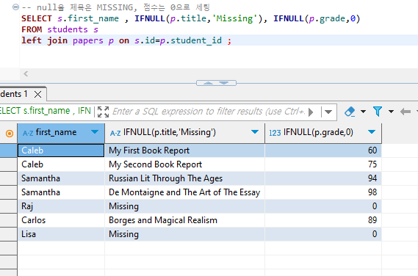
Task: Click the SELECT keyword in the SQL editor
Action: [x=37, y=18]
